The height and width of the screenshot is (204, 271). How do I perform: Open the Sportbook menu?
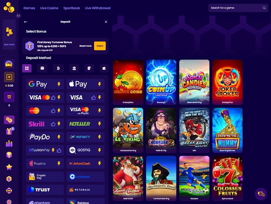pyautogui.click(x=72, y=8)
